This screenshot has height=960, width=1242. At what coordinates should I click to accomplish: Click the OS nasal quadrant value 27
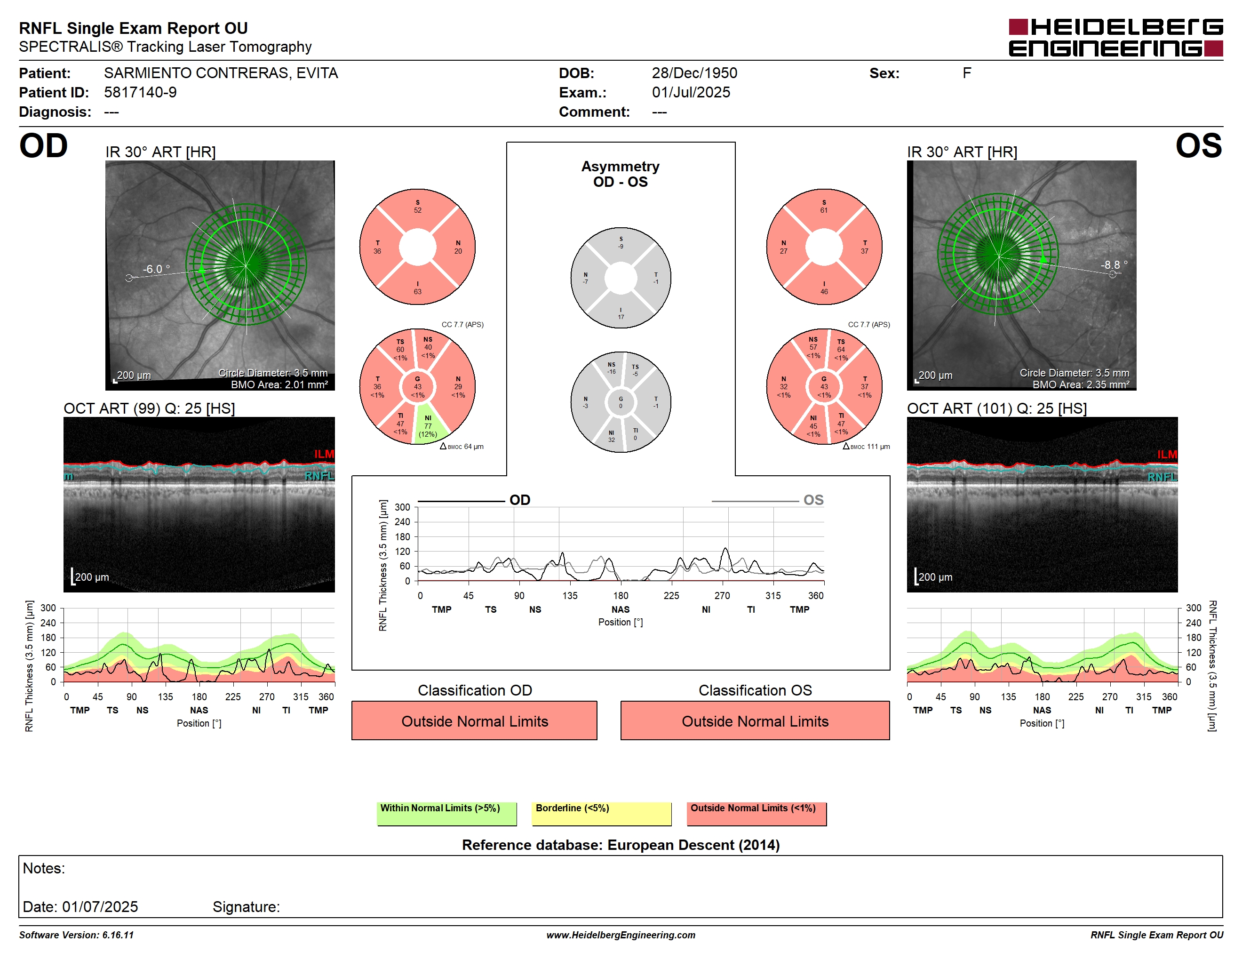click(784, 251)
